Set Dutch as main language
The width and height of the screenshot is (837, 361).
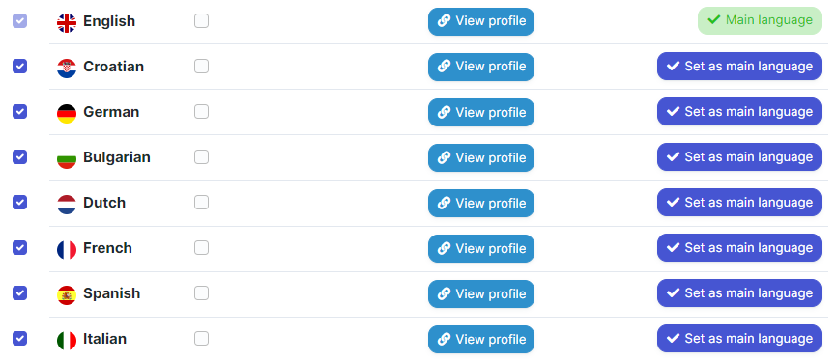tap(738, 202)
